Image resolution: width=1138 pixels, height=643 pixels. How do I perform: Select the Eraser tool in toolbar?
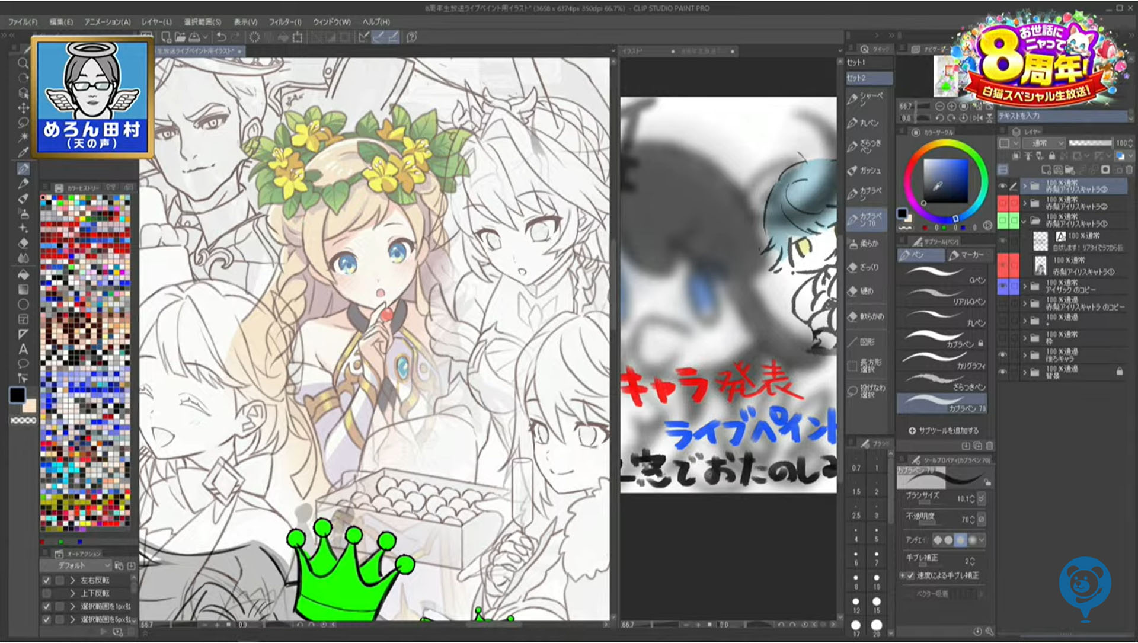click(23, 243)
